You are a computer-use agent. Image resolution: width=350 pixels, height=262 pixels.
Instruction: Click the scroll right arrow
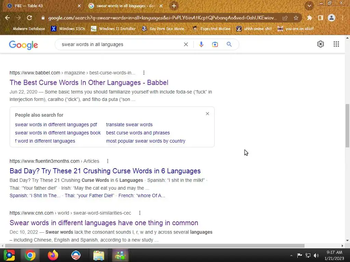coord(342,246)
